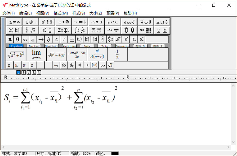237x156 pixels.
Task: Click the partial derivative symbol button
Action: point(48,39)
